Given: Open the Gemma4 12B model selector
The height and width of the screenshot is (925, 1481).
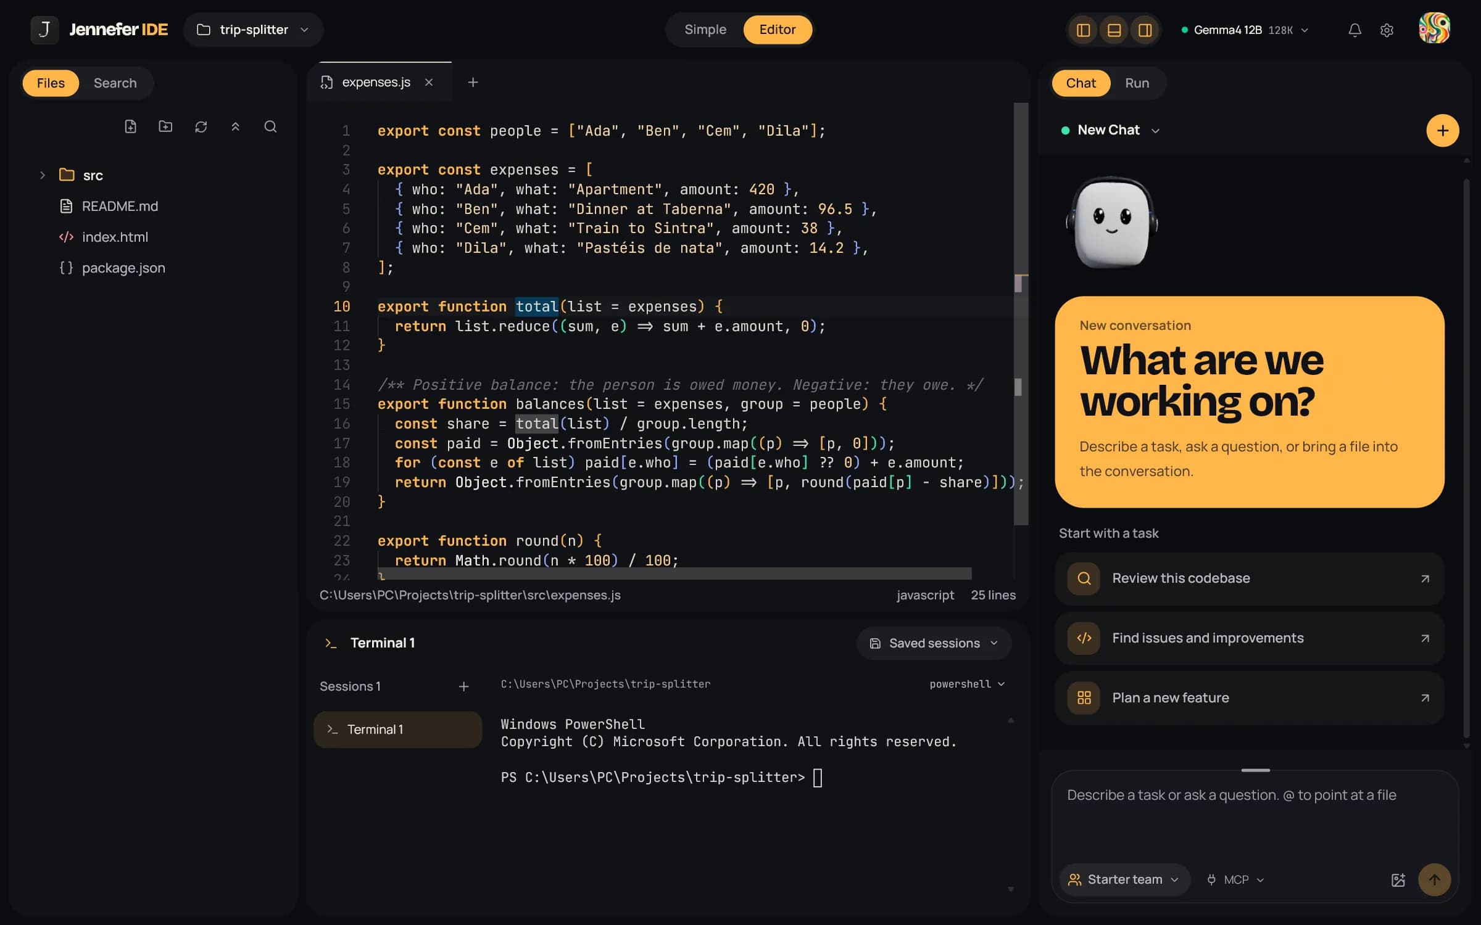Looking at the screenshot, I should pos(1244,30).
